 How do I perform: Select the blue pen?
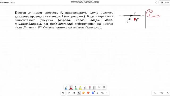[66, 87]
